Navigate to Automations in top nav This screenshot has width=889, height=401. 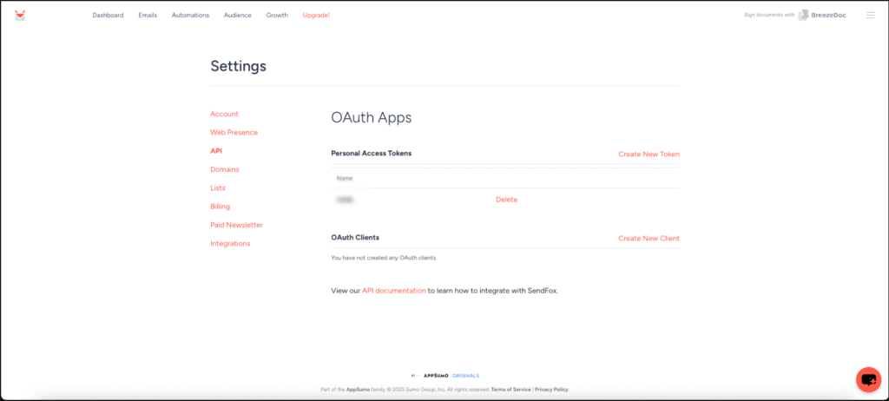tap(190, 15)
